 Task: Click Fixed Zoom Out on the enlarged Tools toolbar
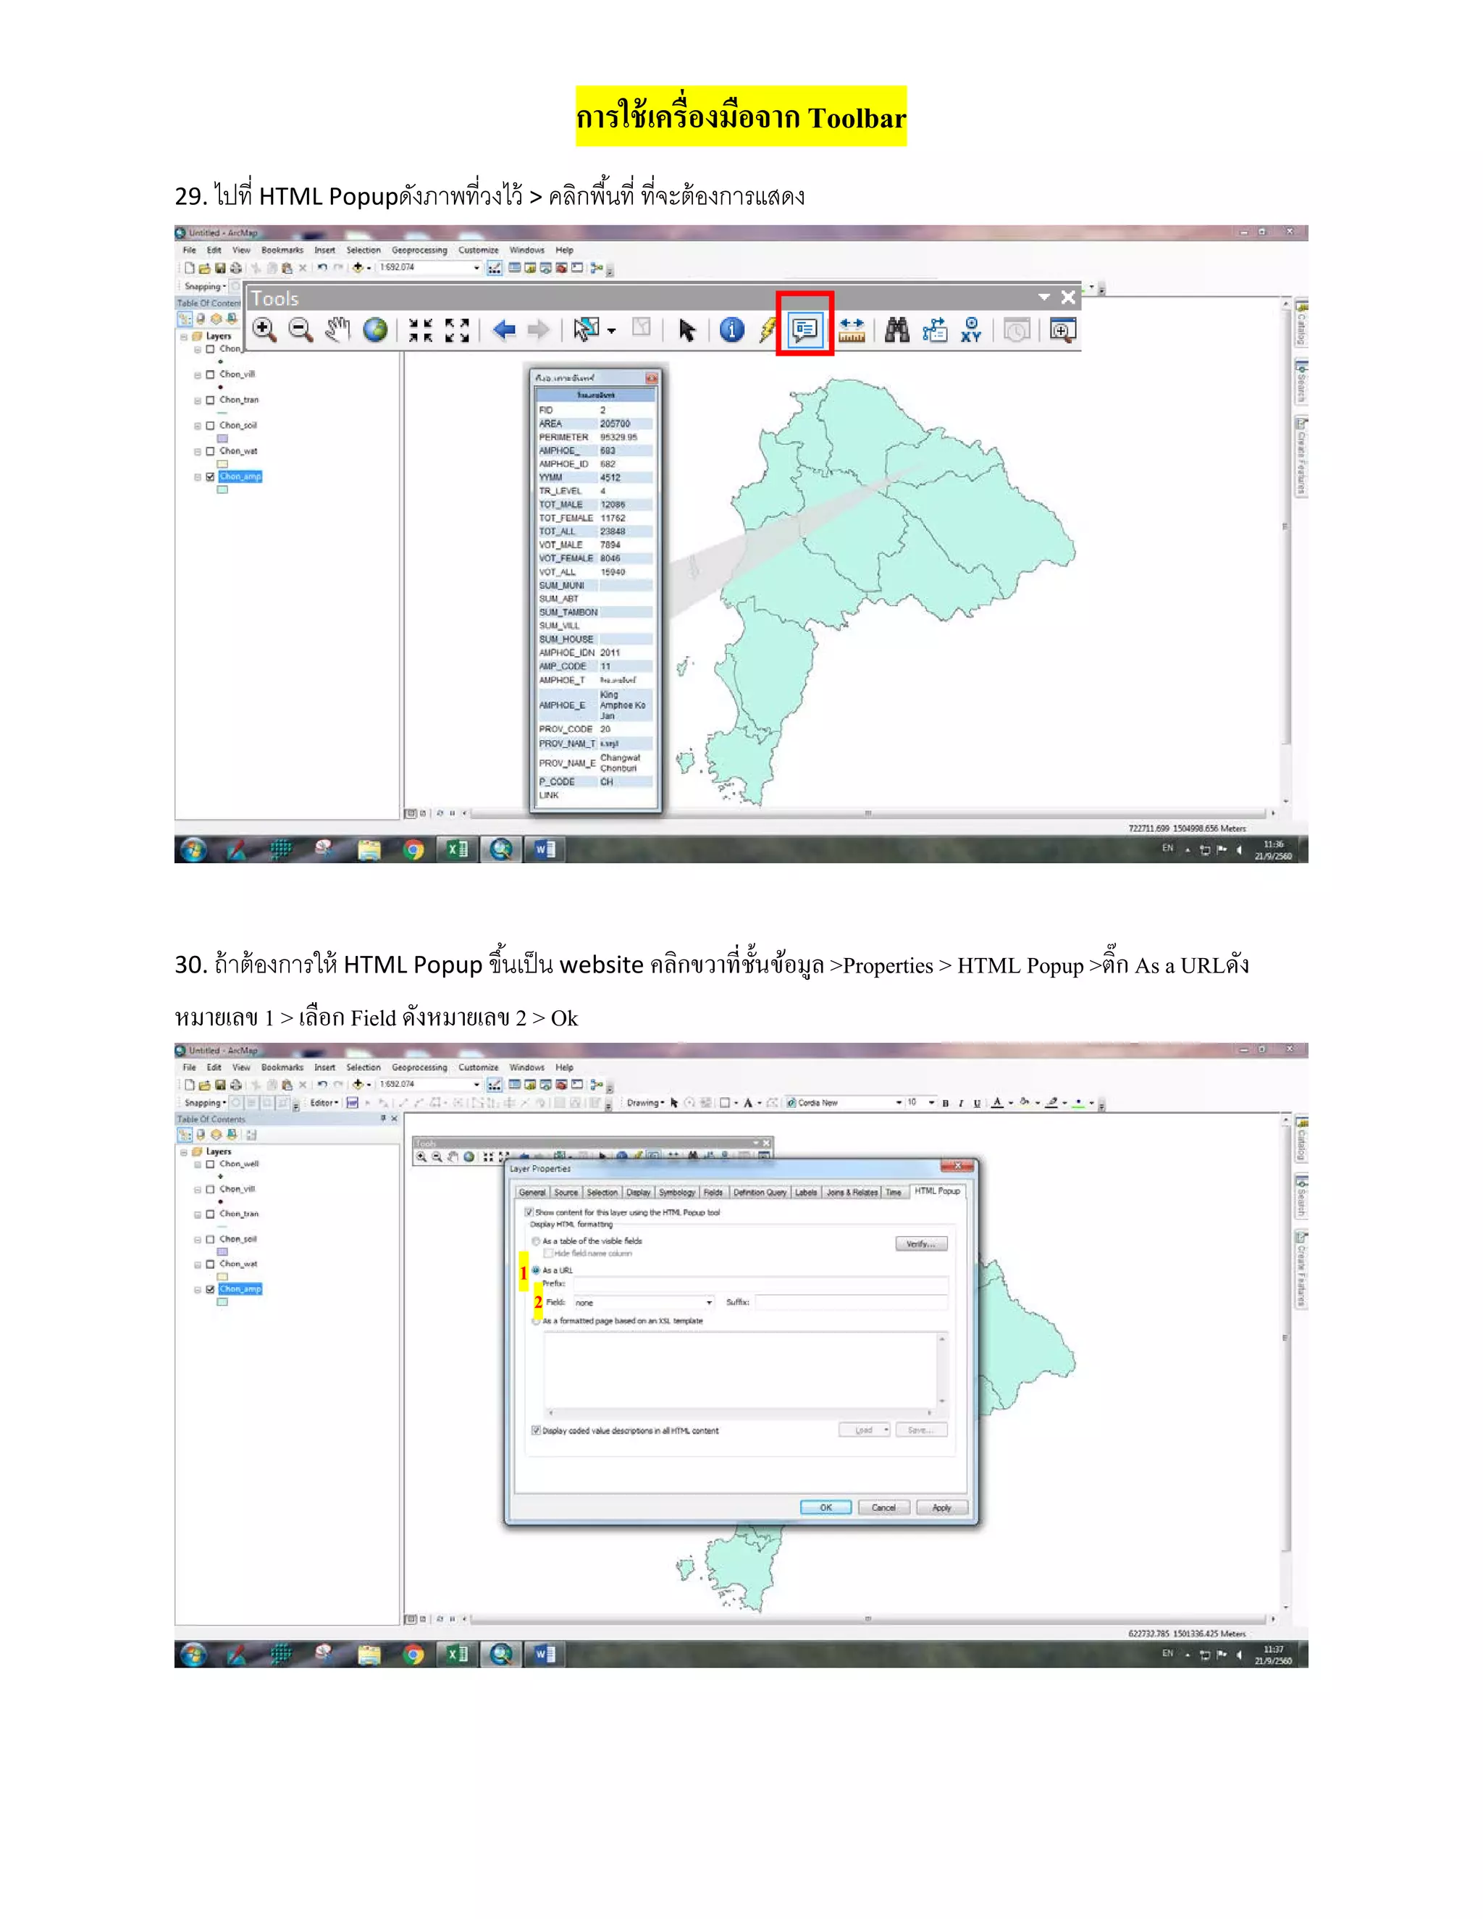click(x=457, y=329)
